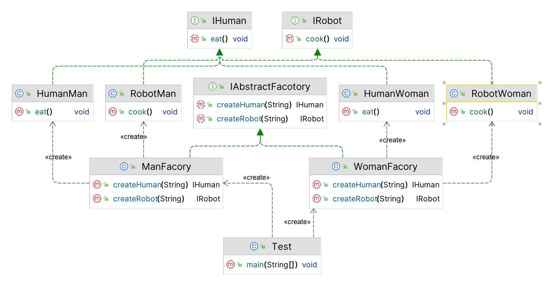Click the method icon beside main(String[])
The image size is (549, 286).
click(x=231, y=264)
